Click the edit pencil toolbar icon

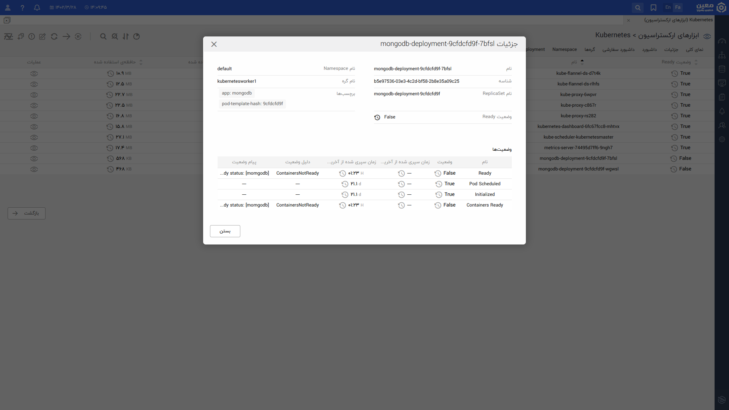tap(43, 36)
